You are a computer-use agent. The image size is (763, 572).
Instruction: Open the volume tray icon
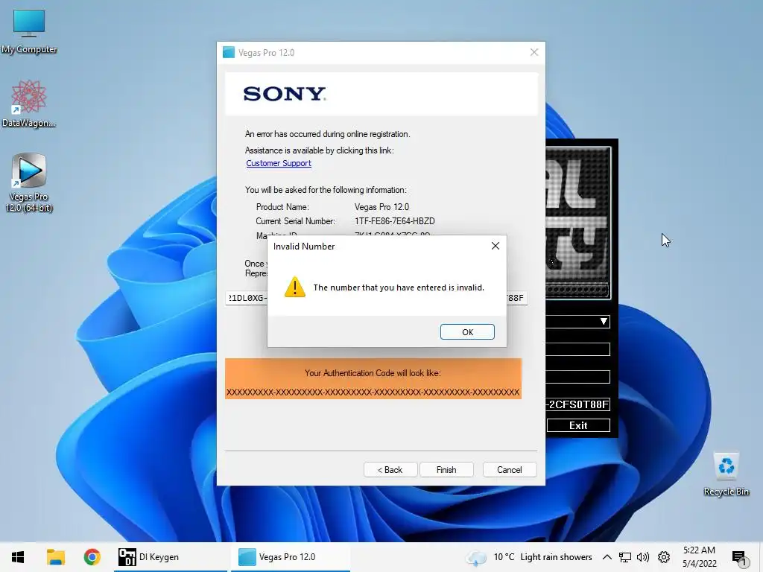point(643,557)
